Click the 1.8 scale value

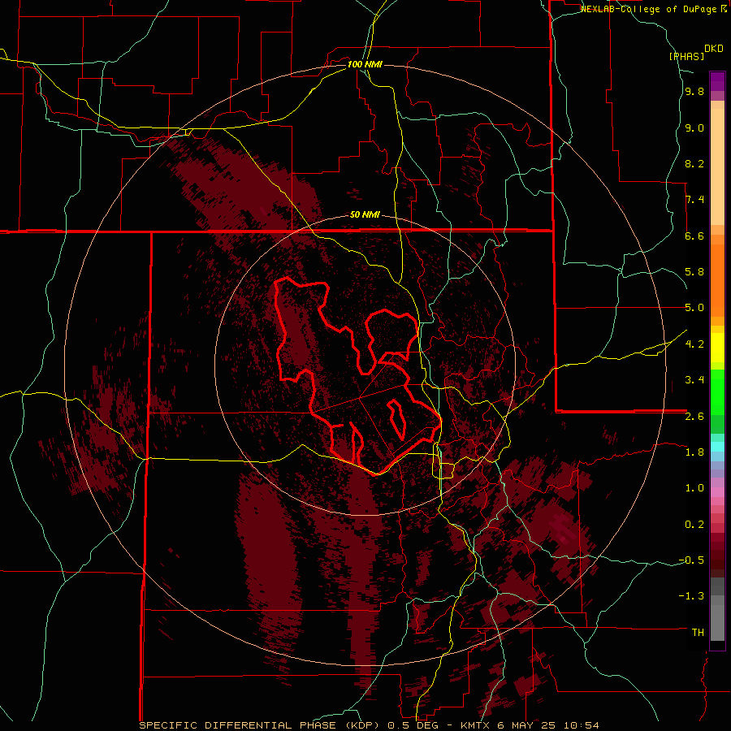pos(694,452)
